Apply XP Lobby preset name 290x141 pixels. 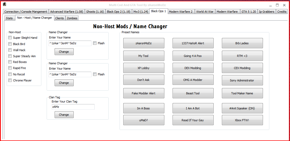click(x=144, y=68)
